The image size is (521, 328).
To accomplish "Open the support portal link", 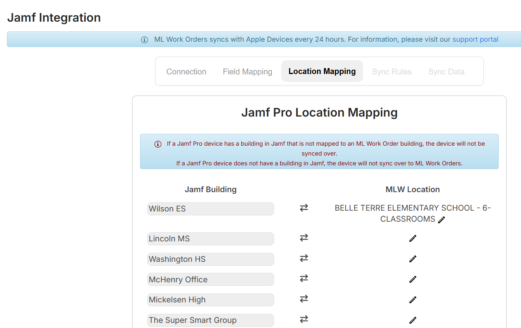I will click(475, 39).
